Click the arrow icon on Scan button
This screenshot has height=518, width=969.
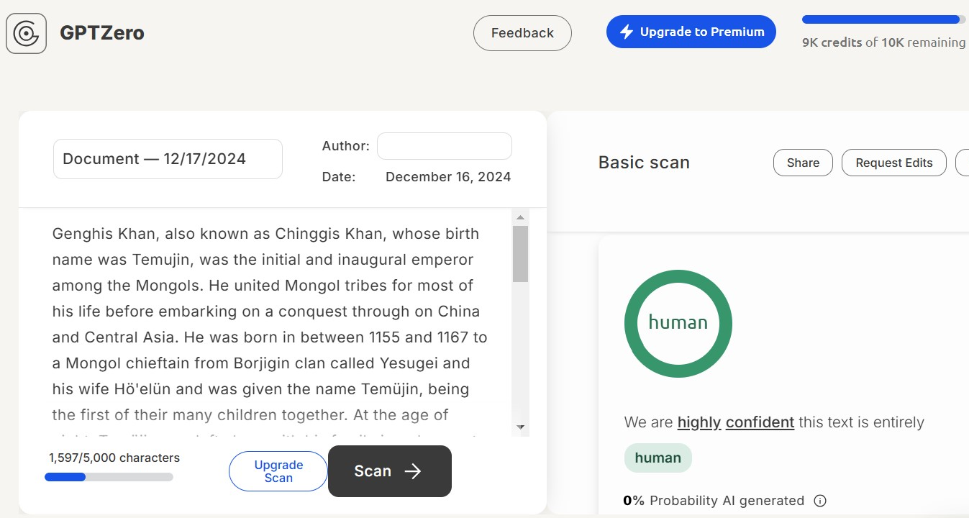coord(413,471)
